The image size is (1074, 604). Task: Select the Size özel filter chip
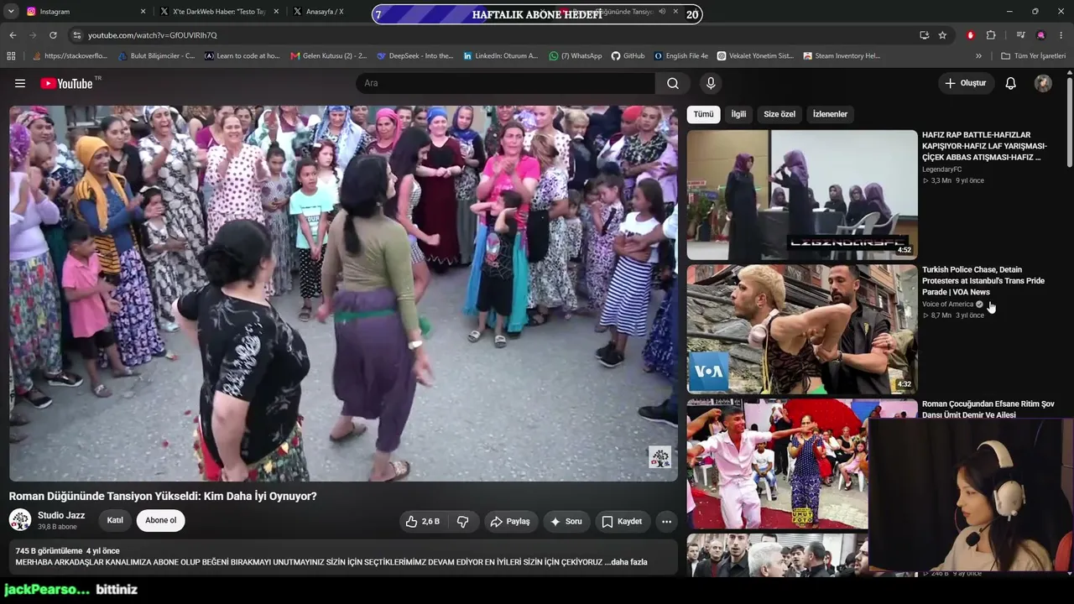click(x=779, y=114)
